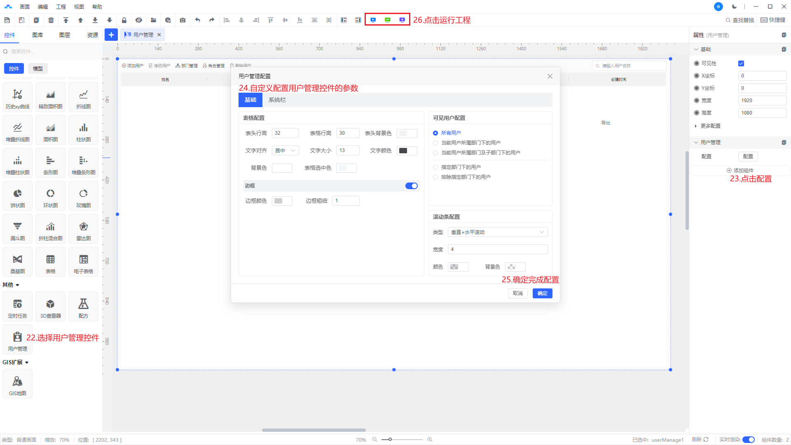Click the blue run project icon
Image resolution: width=791 pixels, height=445 pixels.
click(373, 20)
